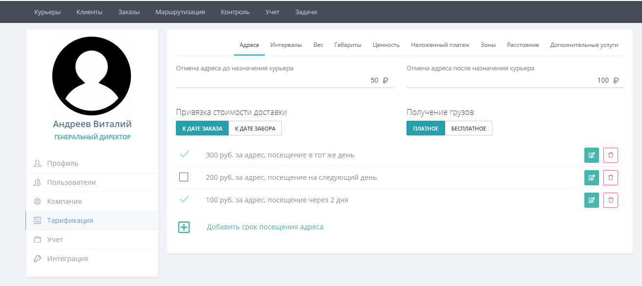Delete the 200 руб. next-day address tariff

pyautogui.click(x=611, y=177)
